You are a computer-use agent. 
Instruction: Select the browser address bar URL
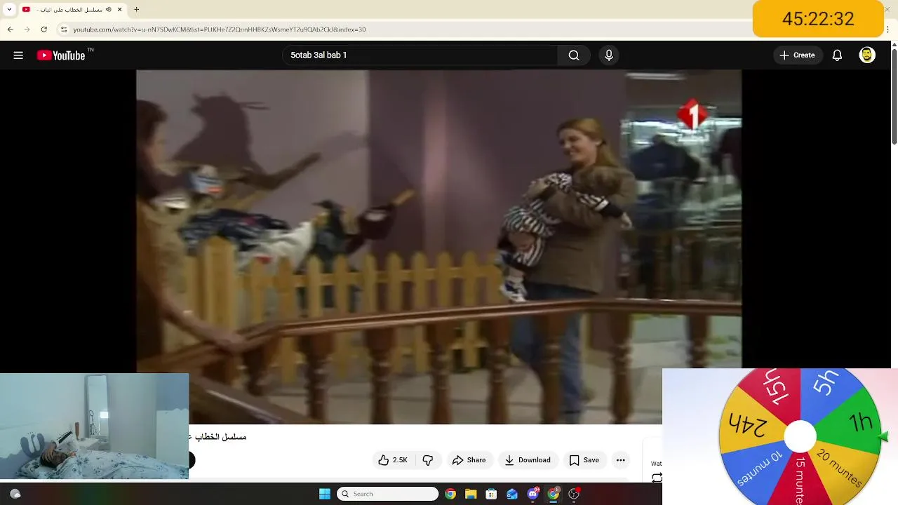220,29
